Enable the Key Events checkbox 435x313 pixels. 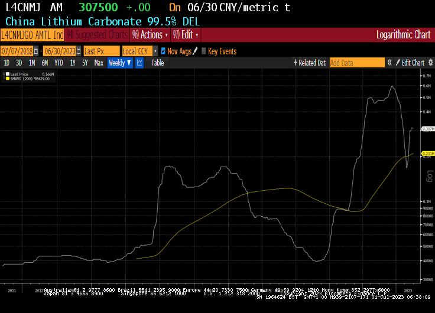pos(204,51)
